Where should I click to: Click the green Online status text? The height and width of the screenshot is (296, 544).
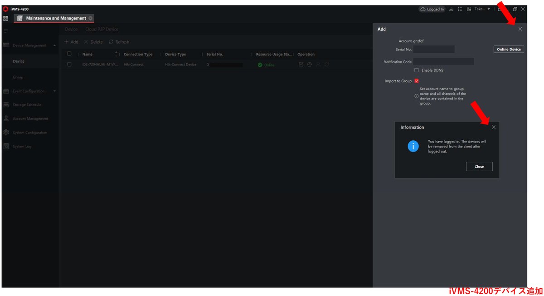pos(269,65)
